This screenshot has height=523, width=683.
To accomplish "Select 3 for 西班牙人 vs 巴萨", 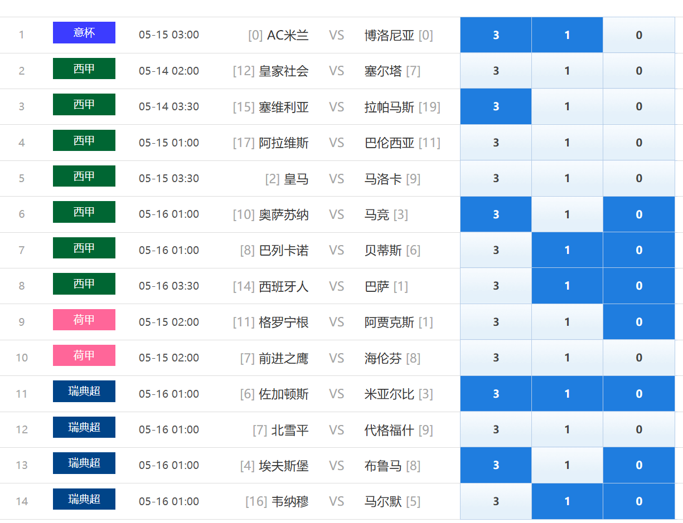I will click(496, 286).
